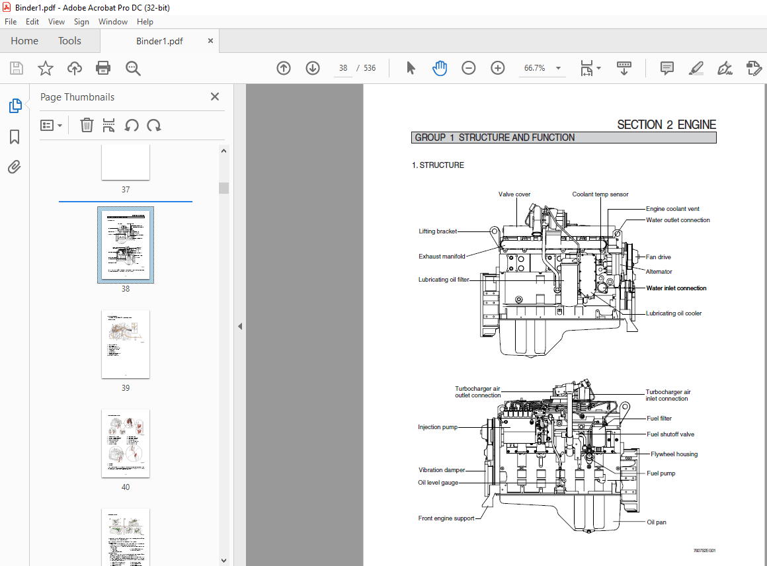
Task: Open the Window menu
Action: (113, 22)
